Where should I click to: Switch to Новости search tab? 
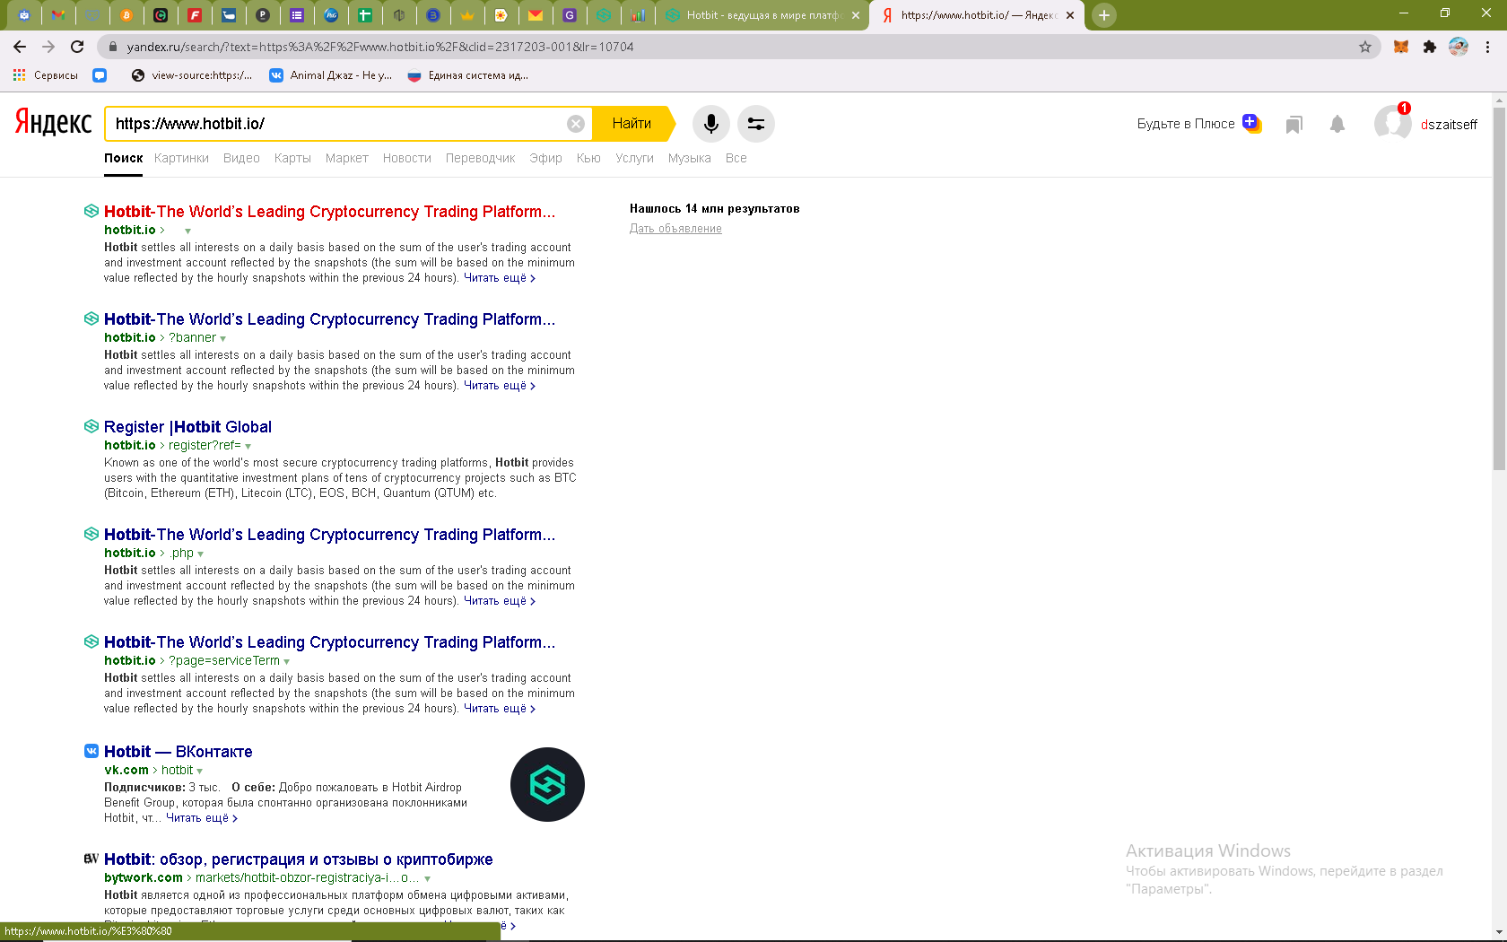pos(407,158)
